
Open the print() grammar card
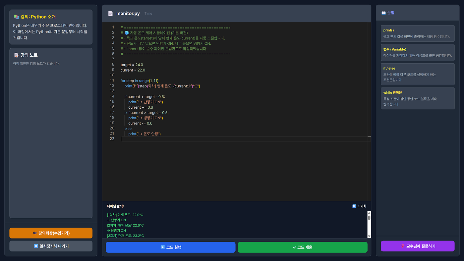coord(417,33)
